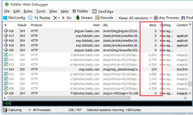Sort sessions by # column header

point(9,25)
